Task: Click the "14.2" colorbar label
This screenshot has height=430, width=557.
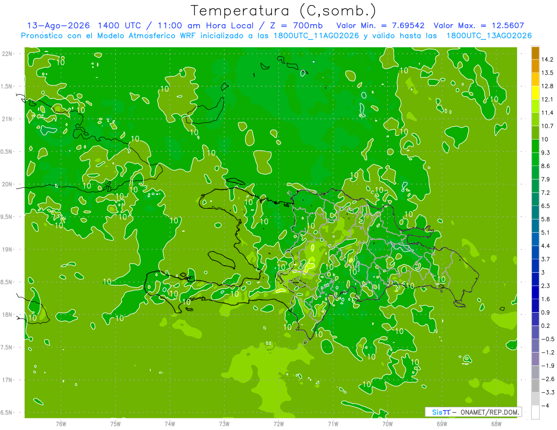Action: click(x=548, y=59)
